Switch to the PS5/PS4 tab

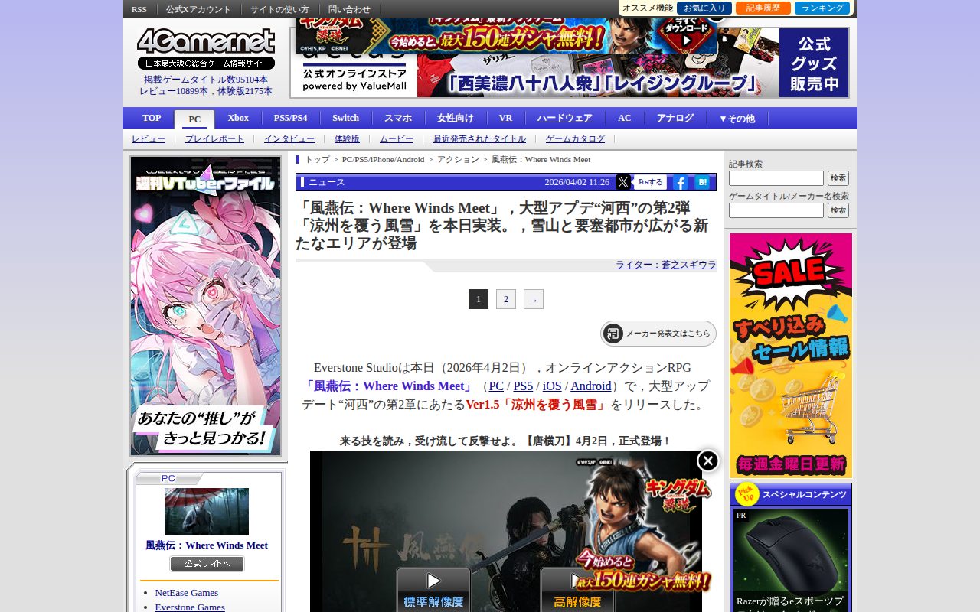coord(291,118)
